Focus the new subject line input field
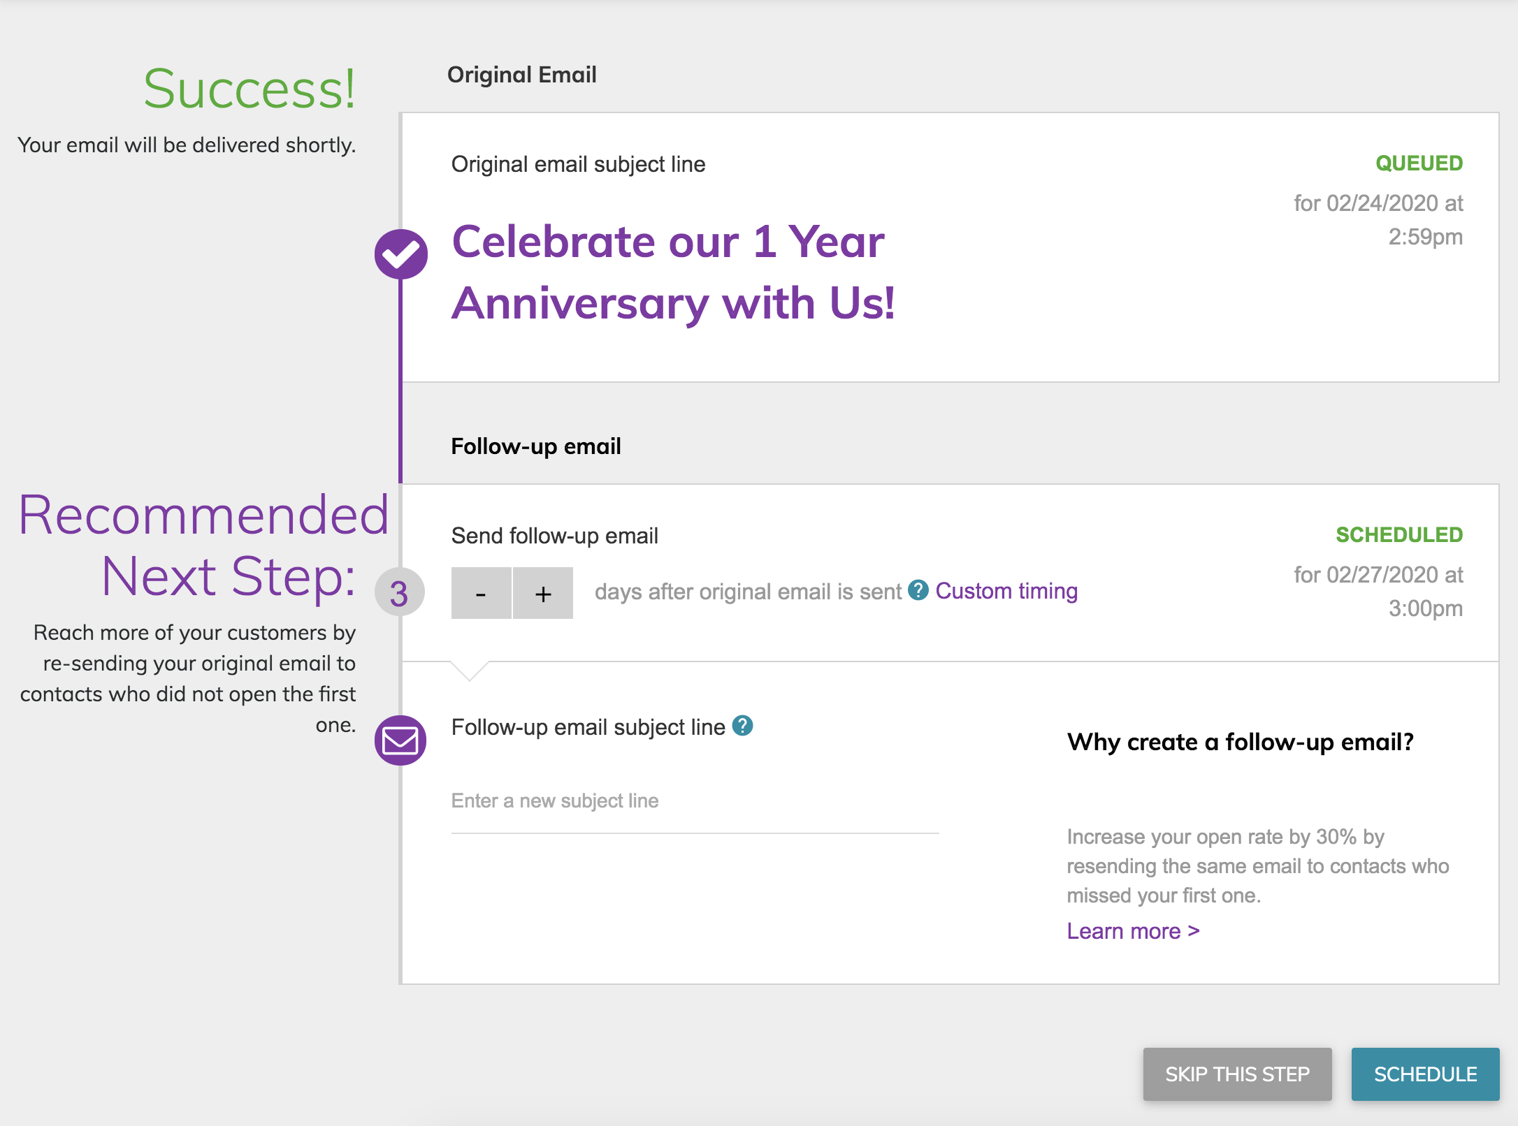The height and width of the screenshot is (1126, 1518). coord(695,801)
